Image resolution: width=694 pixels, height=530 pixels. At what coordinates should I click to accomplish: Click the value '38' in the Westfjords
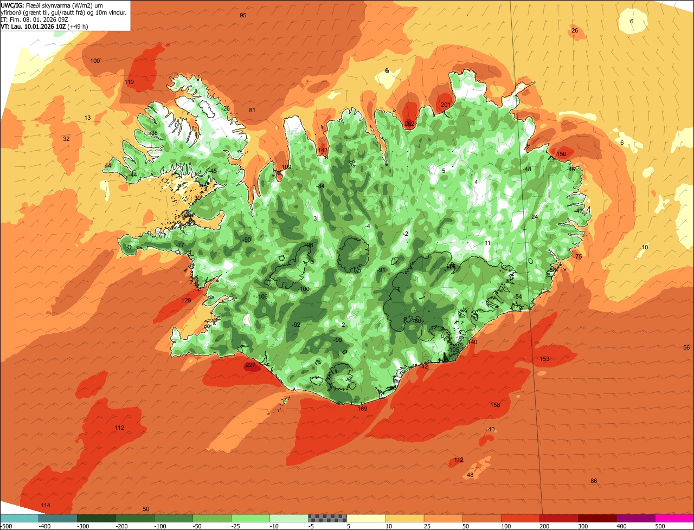tap(154, 133)
